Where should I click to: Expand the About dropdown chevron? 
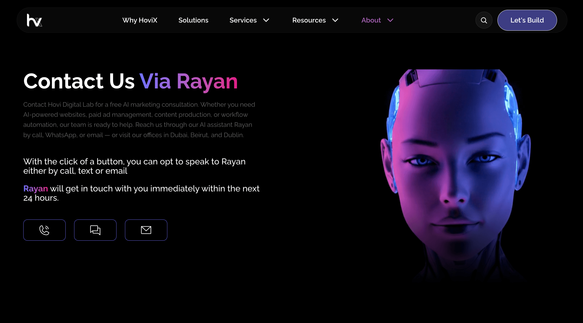(390, 20)
